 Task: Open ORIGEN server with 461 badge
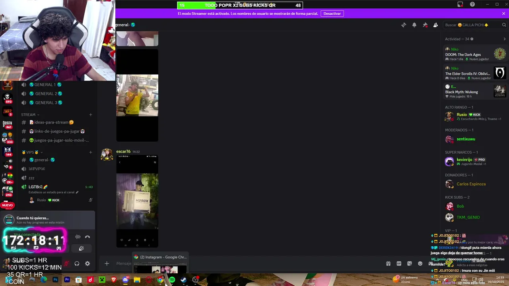click(7, 124)
